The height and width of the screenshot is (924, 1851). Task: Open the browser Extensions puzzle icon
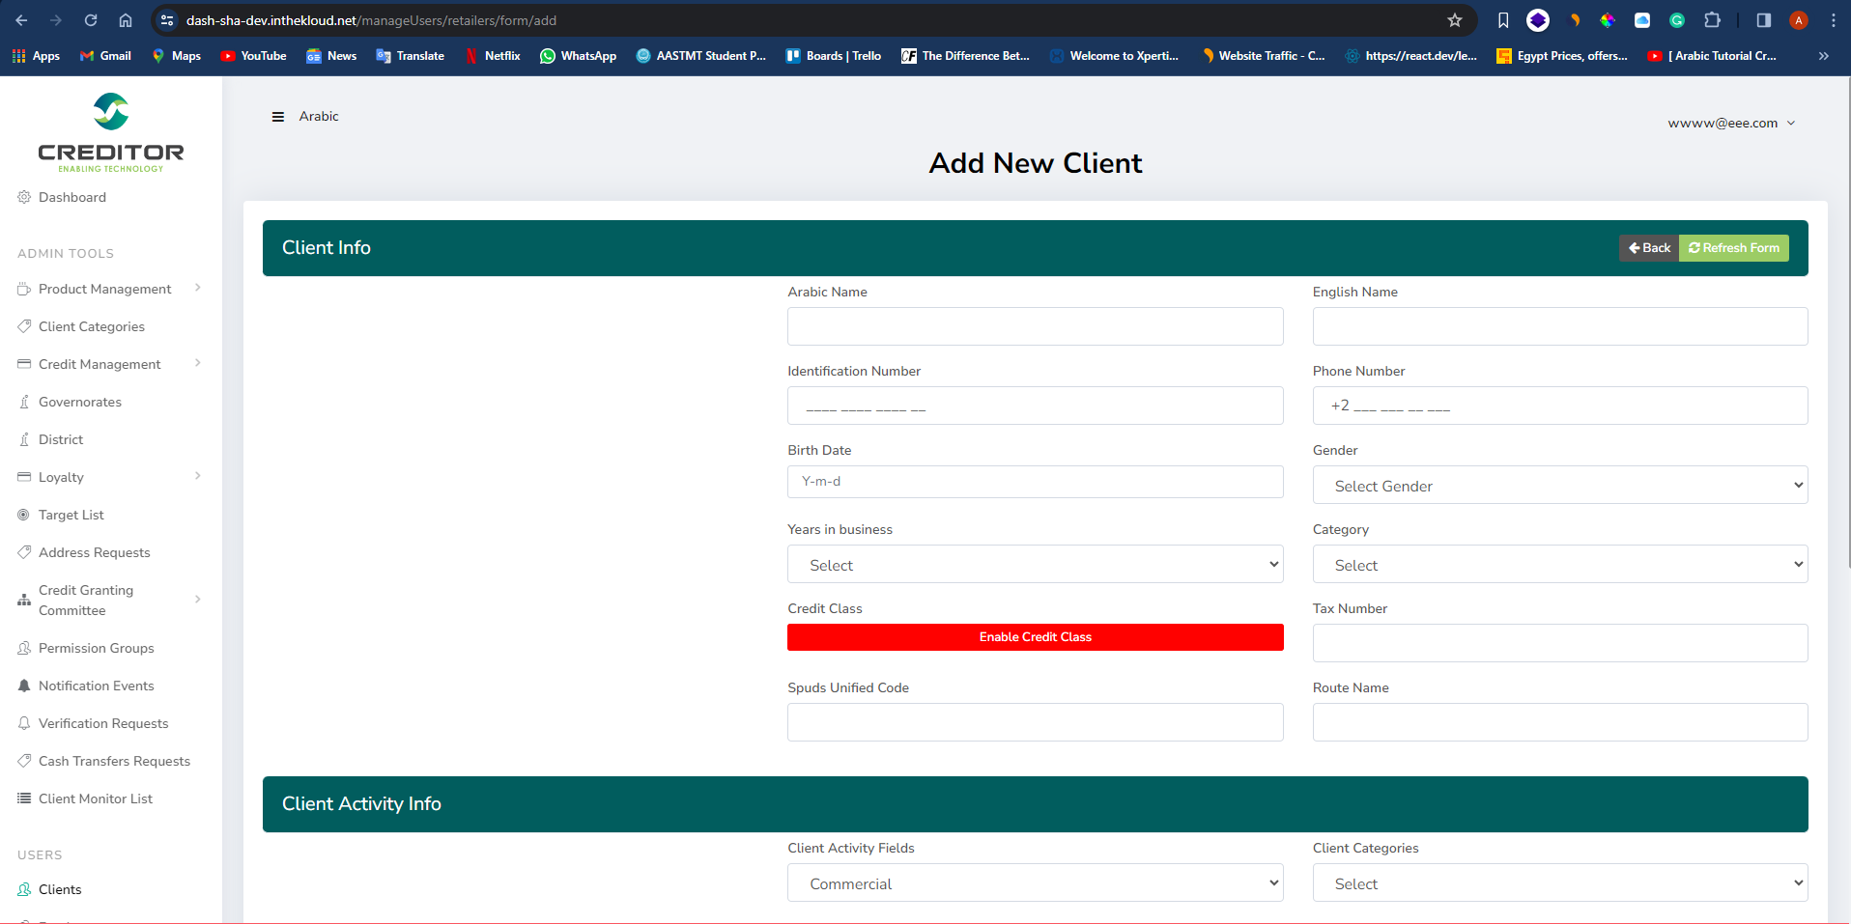click(x=1712, y=20)
